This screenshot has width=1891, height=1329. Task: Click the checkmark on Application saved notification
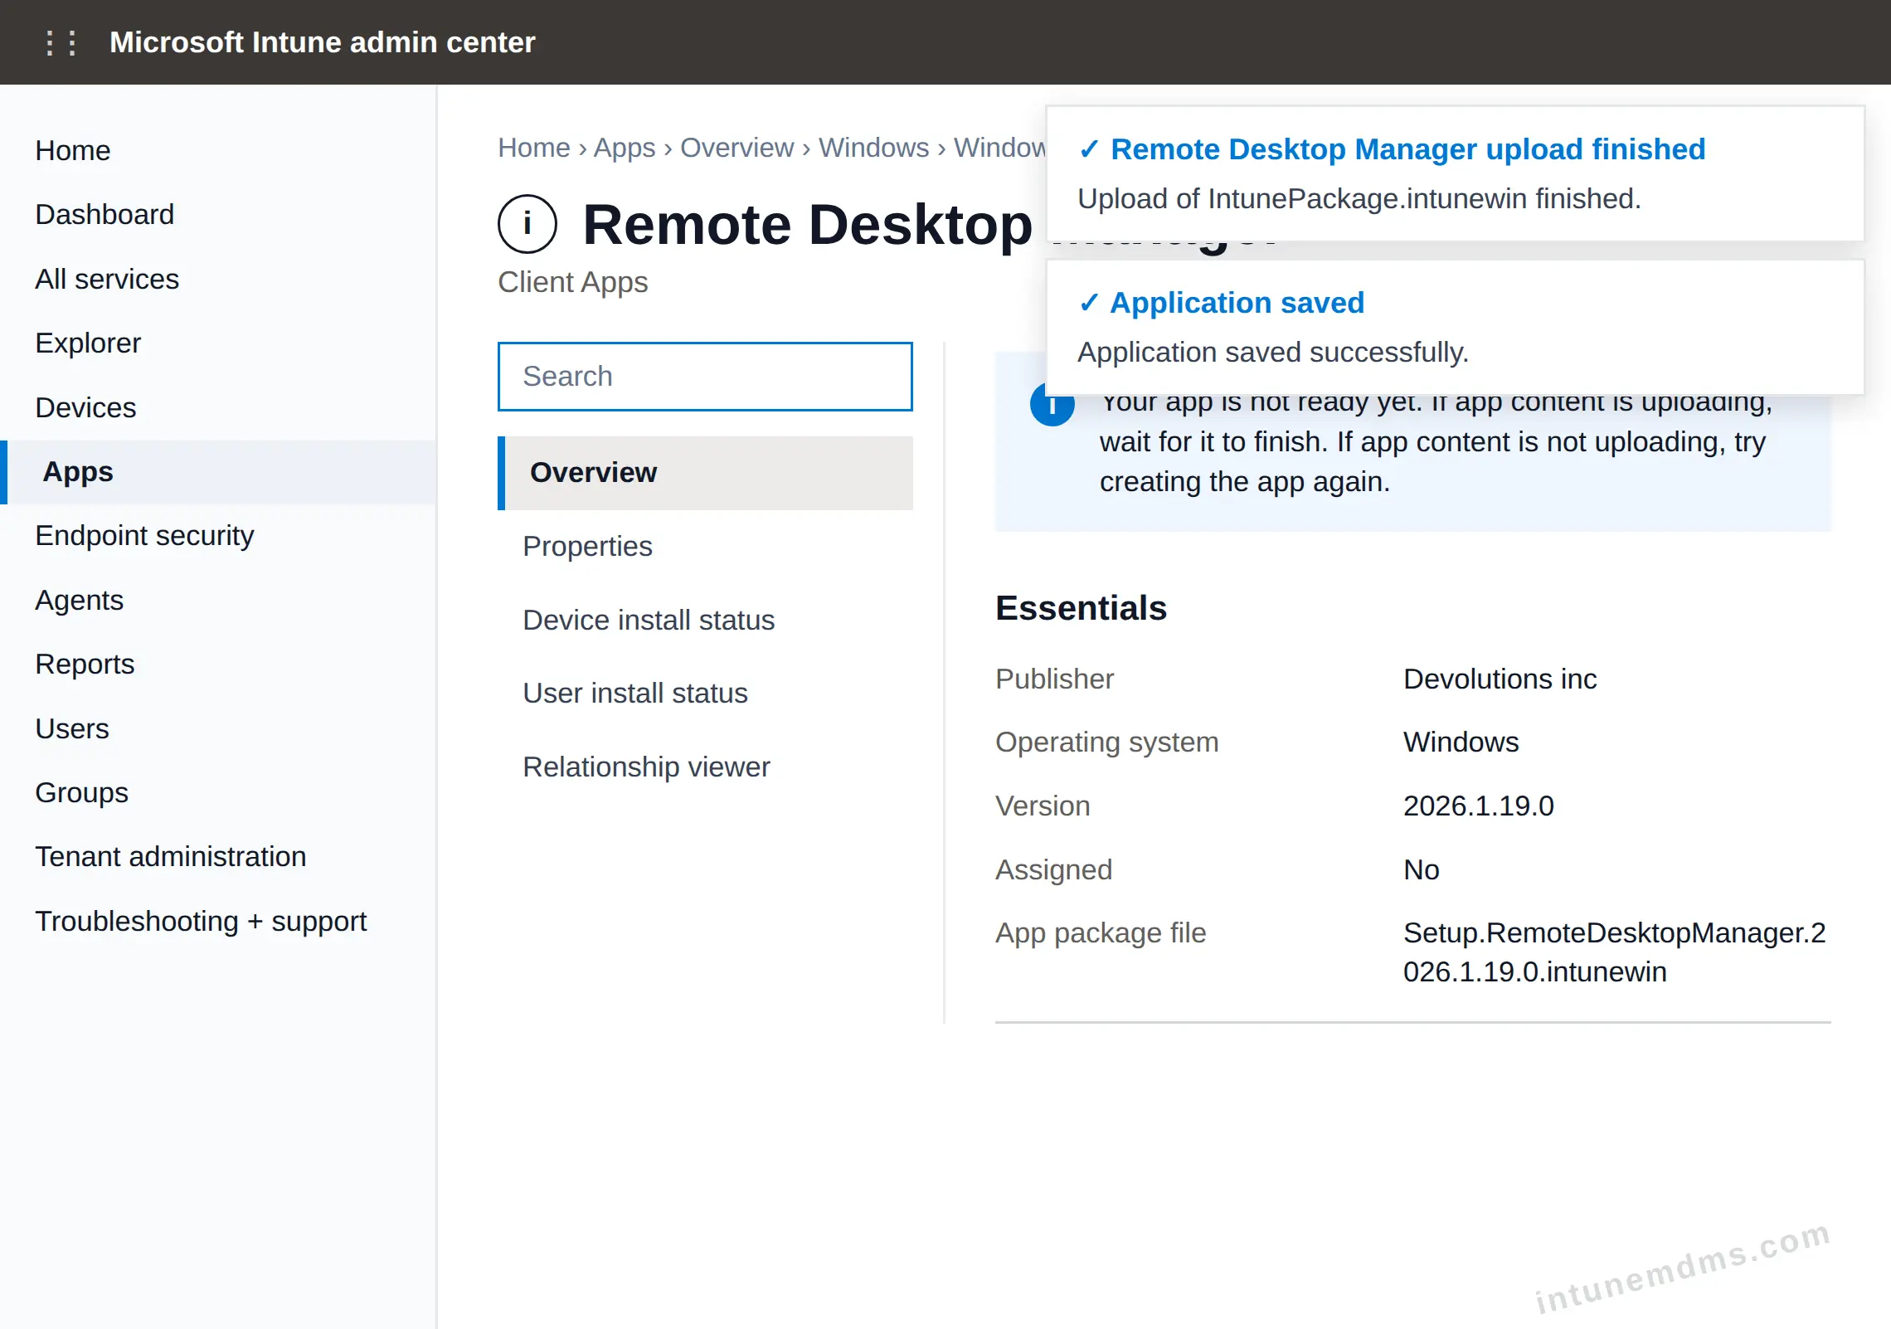coord(1089,303)
